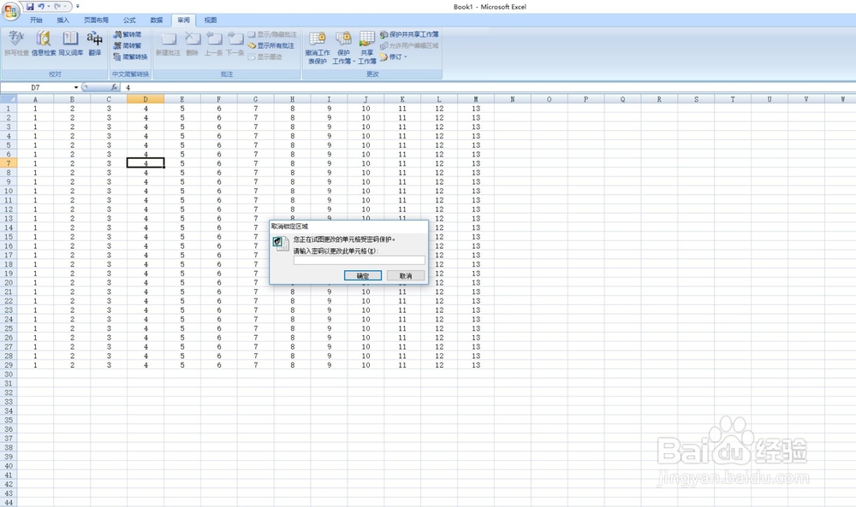The height and width of the screenshot is (507, 856).
Task: Select column T header
Action: point(733,99)
